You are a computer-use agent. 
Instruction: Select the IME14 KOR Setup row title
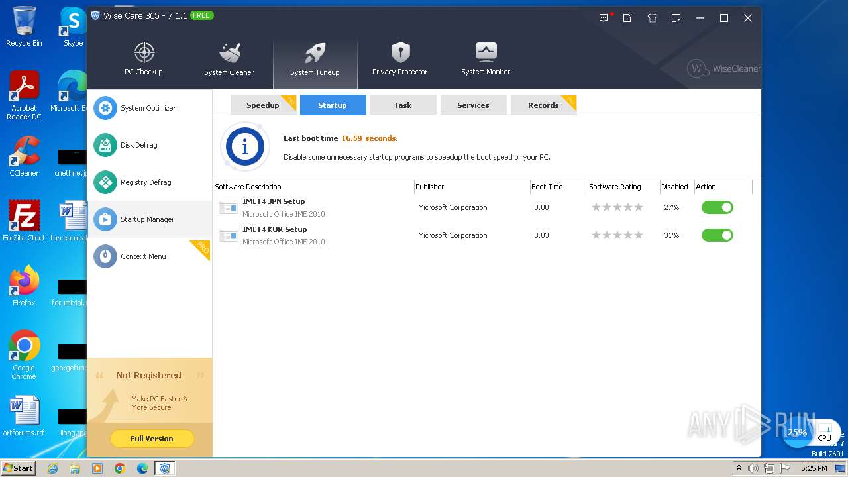pos(275,229)
